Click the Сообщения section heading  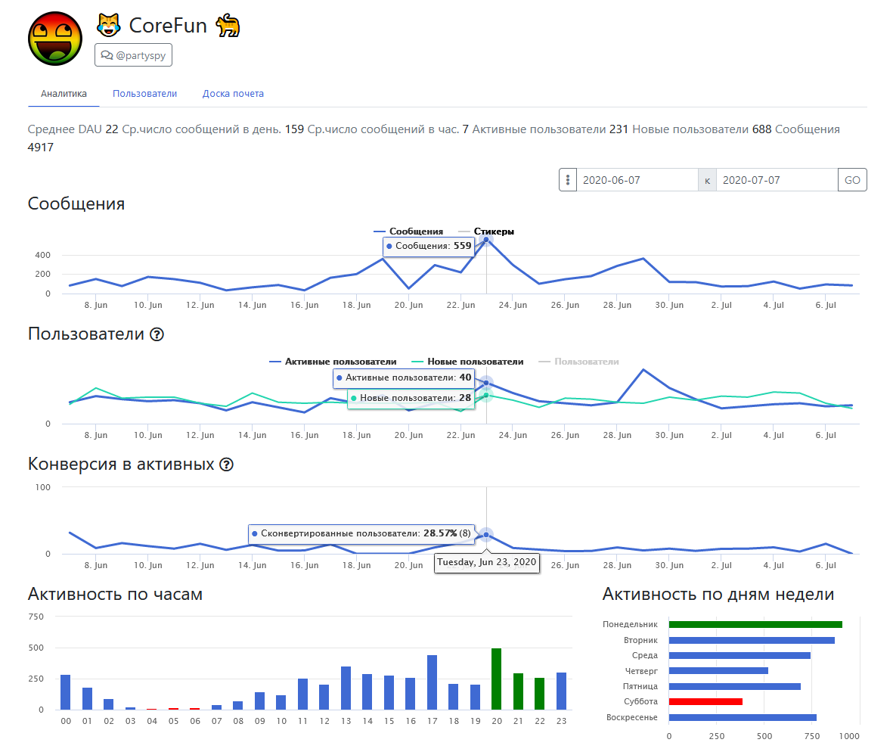pos(76,204)
